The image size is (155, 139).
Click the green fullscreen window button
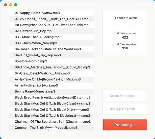tap(16, 5)
